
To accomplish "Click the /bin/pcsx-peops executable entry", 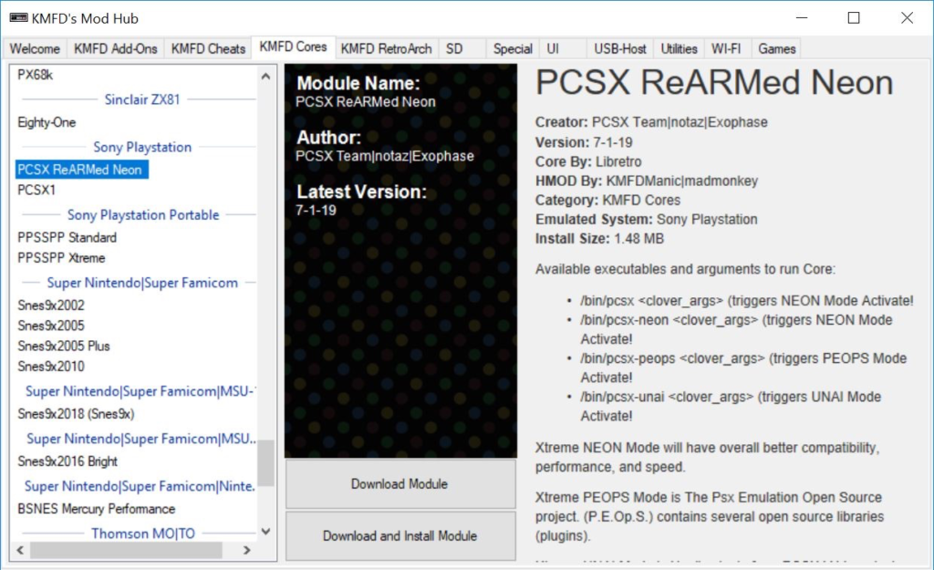I will tap(744, 368).
